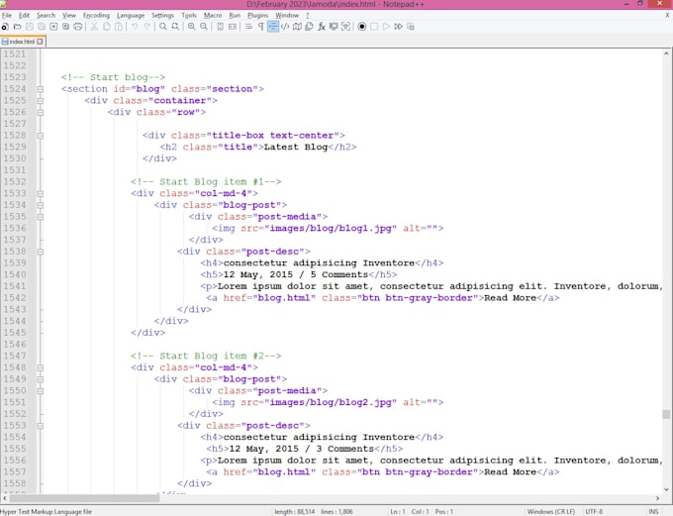Open the Document Map icon
673x516 pixels.
pos(297,27)
